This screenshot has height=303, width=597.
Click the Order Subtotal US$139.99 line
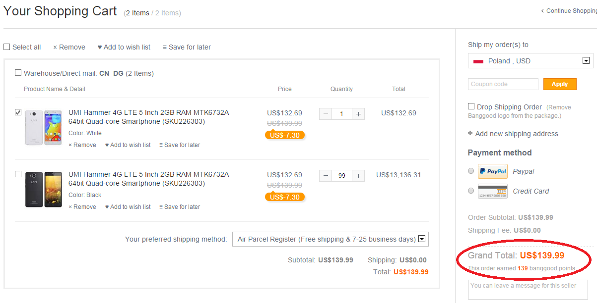(511, 217)
